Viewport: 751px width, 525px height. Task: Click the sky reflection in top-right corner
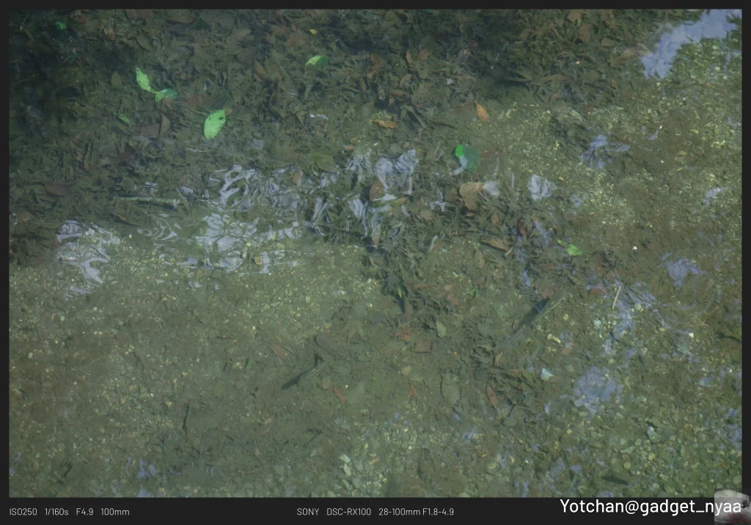pyautogui.click(x=688, y=40)
